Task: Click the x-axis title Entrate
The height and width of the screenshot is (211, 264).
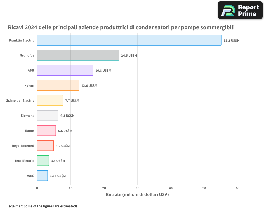Action: 137,195
